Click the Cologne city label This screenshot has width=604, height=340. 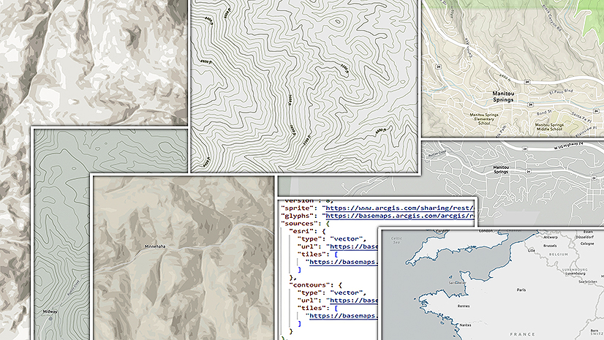pos(587,243)
